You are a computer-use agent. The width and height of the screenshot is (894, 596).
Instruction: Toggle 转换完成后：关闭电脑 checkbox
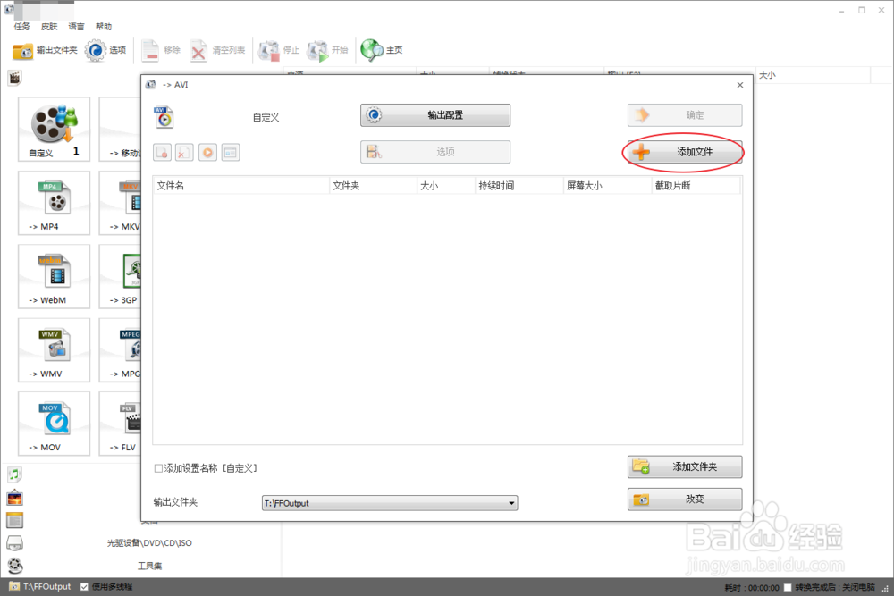pos(788,587)
